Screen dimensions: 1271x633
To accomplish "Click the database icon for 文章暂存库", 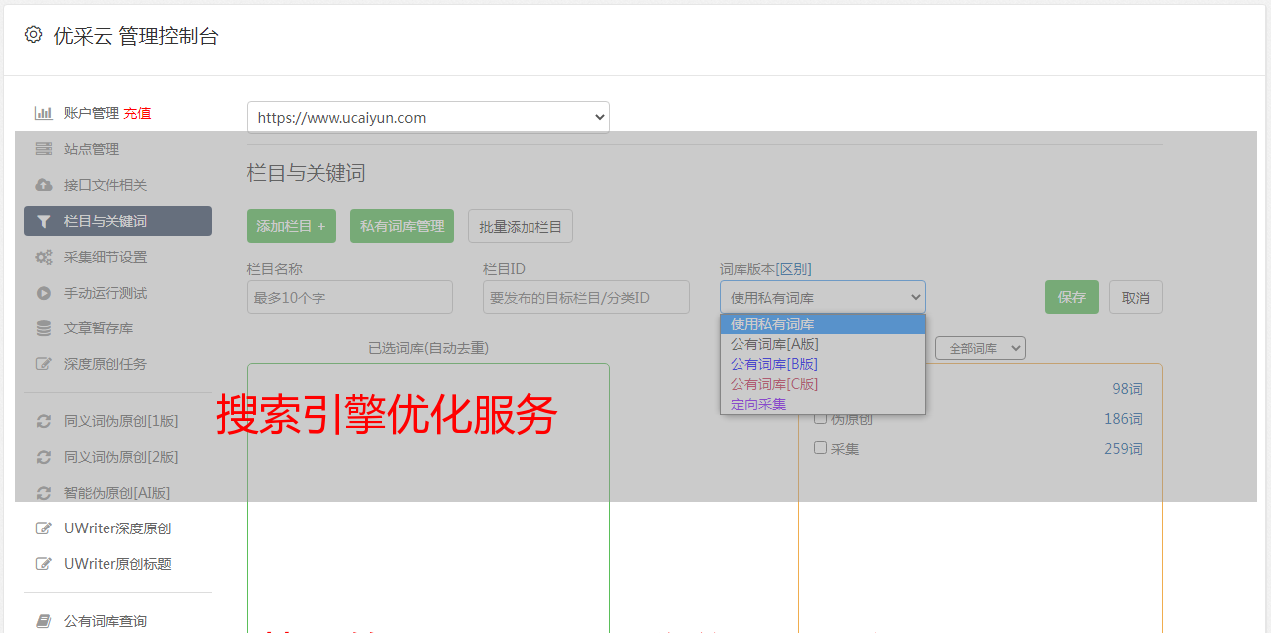I will (x=43, y=328).
